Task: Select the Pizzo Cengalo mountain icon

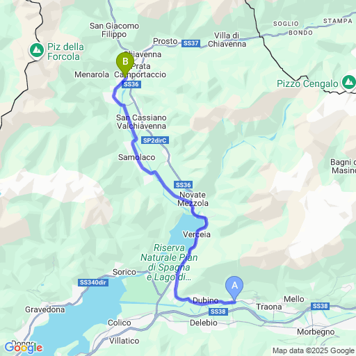Action: [348, 82]
